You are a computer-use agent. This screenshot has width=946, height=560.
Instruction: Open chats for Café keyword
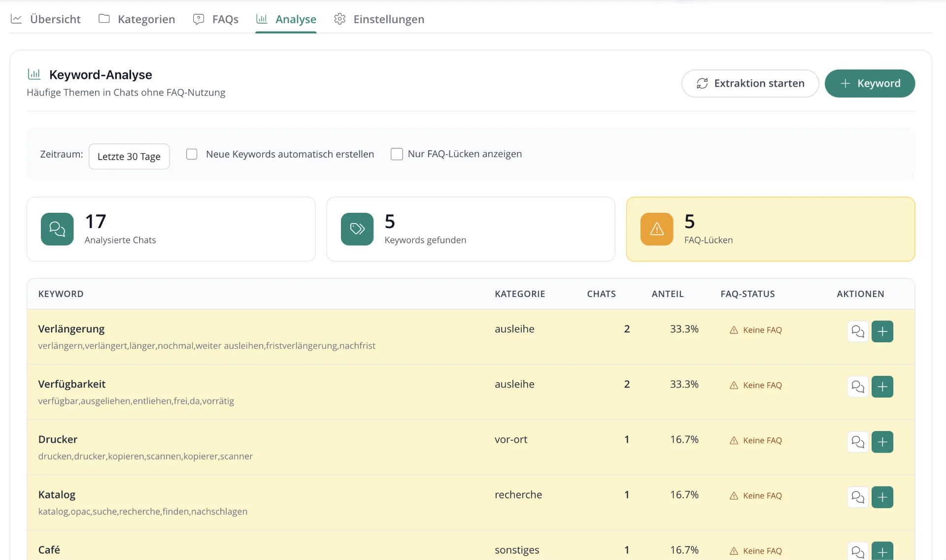click(858, 551)
